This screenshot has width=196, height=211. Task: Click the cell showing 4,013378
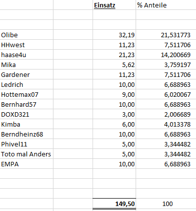166,124
